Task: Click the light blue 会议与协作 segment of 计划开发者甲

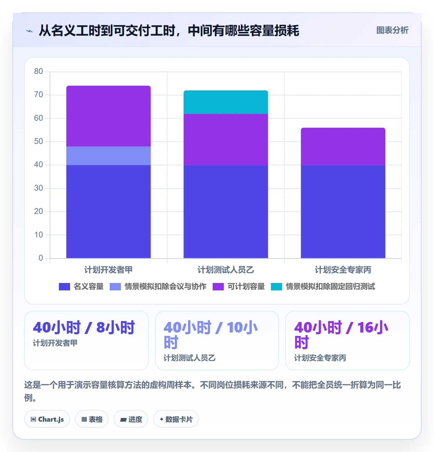Action: click(108, 156)
